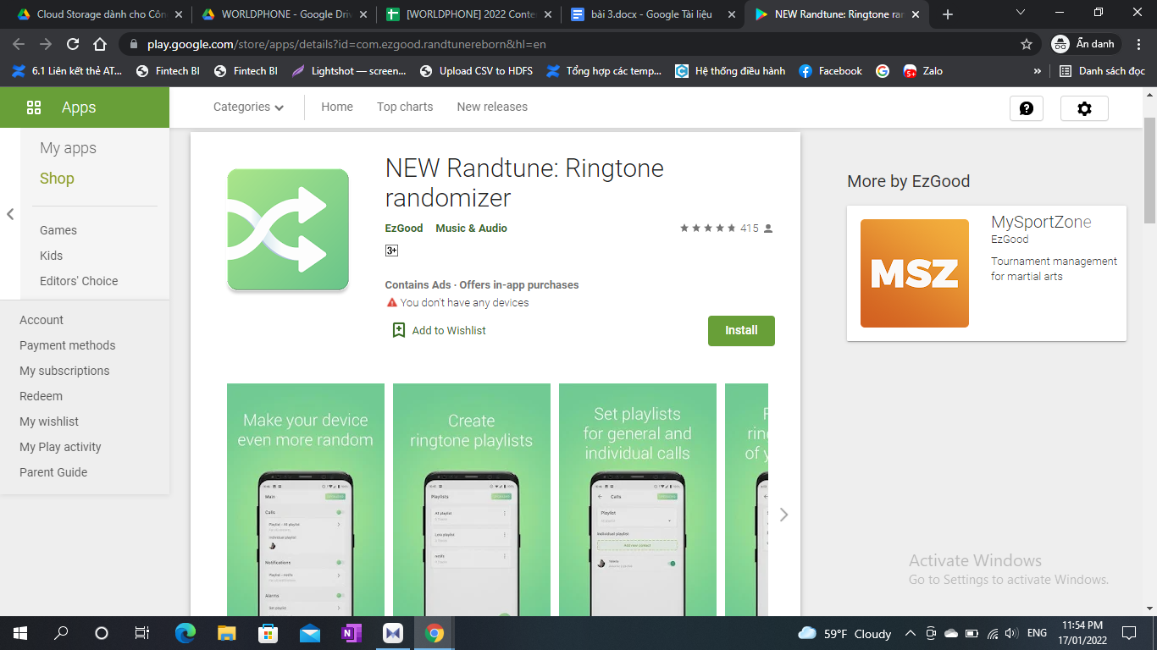Open the Top charts menu item

pyautogui.click(x=405, y=107)
